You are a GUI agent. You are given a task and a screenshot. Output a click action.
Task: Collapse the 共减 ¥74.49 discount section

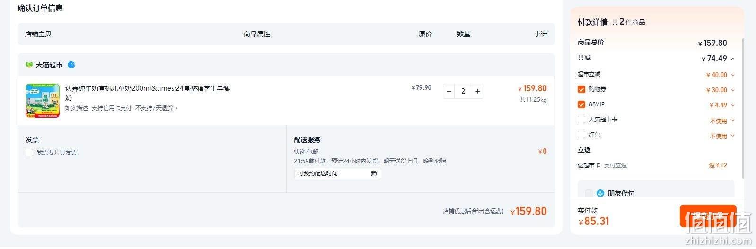733,59
